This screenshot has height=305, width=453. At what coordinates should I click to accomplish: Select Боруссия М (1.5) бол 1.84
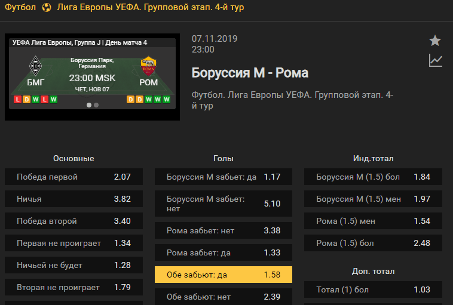pos(373,177)
